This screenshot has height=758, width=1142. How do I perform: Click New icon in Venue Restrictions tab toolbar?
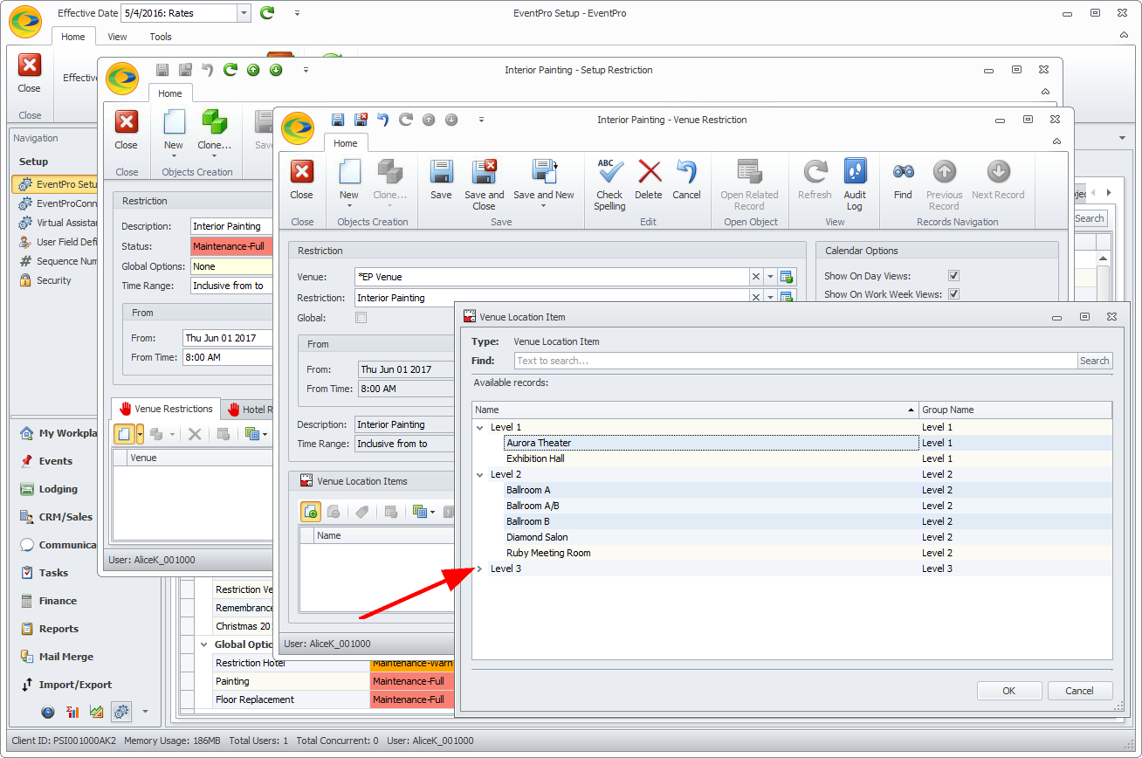tap(124, 434)
